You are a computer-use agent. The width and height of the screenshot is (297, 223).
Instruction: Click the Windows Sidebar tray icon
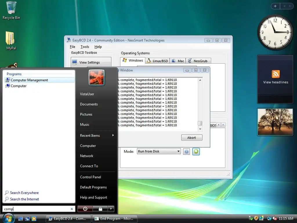point(261,218)
